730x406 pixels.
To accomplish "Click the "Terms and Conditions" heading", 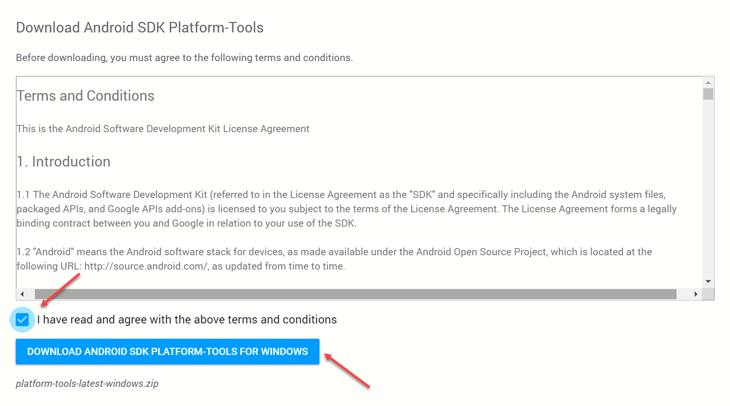I will pyautogui.click(x=85, y=96).
